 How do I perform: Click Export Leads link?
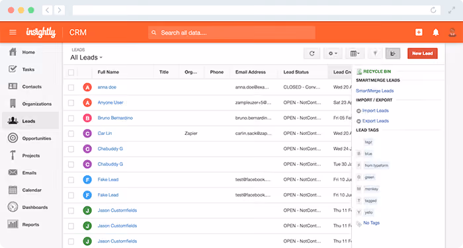pos(375,121)
